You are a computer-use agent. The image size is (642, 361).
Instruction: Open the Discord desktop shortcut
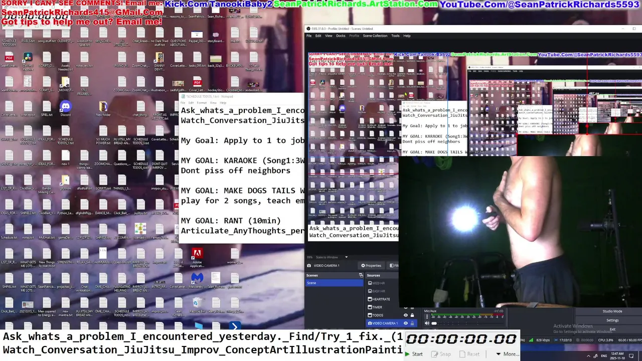tap(65, 108)
